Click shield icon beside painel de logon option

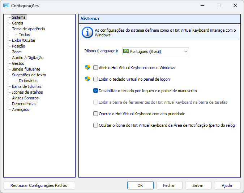[x=87, y=79]
